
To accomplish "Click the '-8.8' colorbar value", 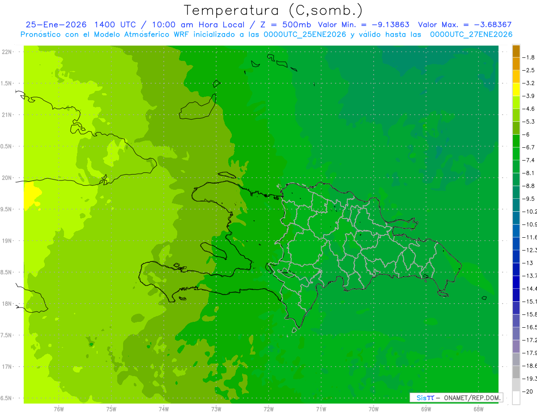I will [x=528, y=186].
